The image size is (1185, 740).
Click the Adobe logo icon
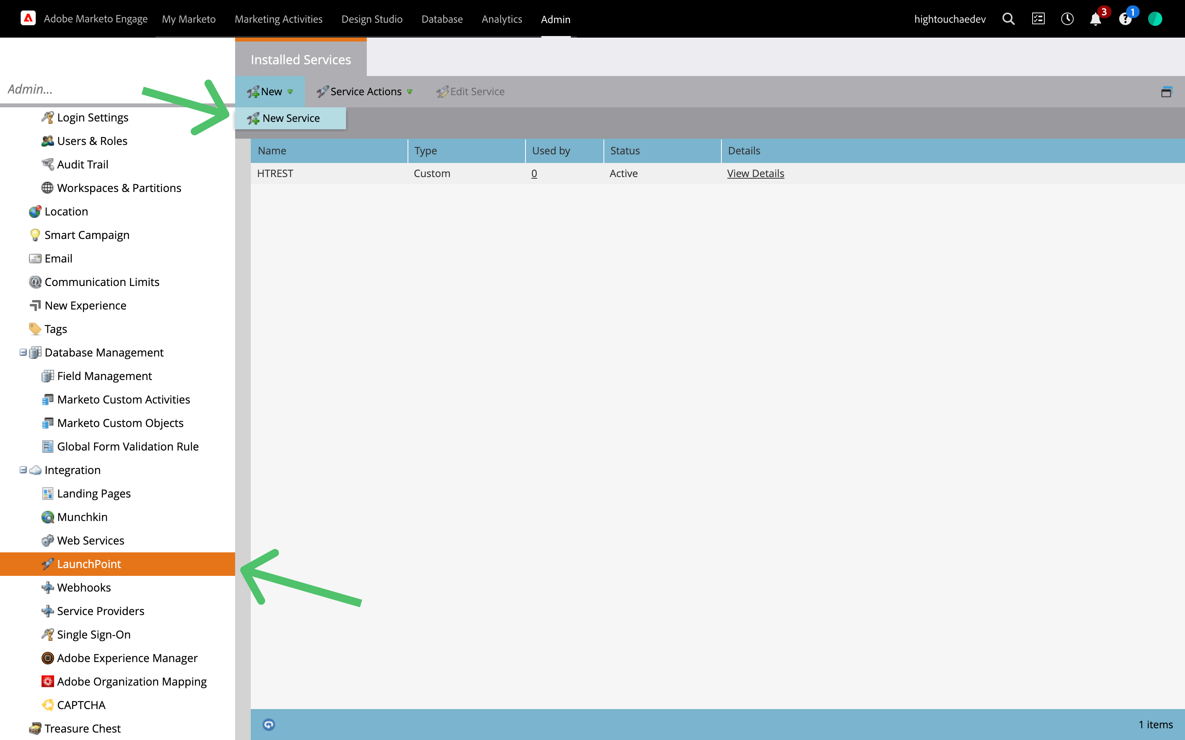(28, 18)
